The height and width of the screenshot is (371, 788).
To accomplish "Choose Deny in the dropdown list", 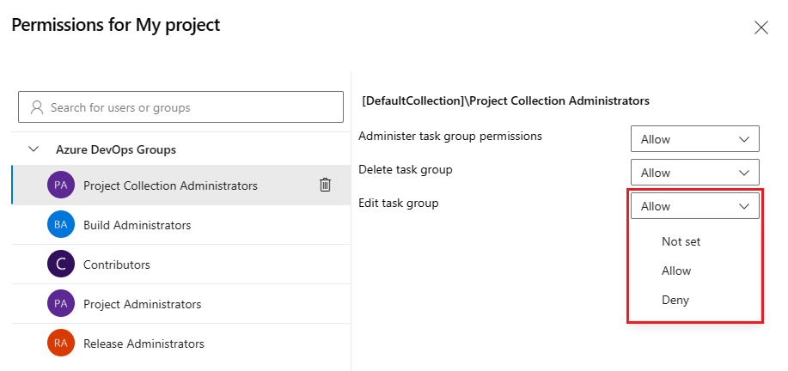I will tap(694, 301).
